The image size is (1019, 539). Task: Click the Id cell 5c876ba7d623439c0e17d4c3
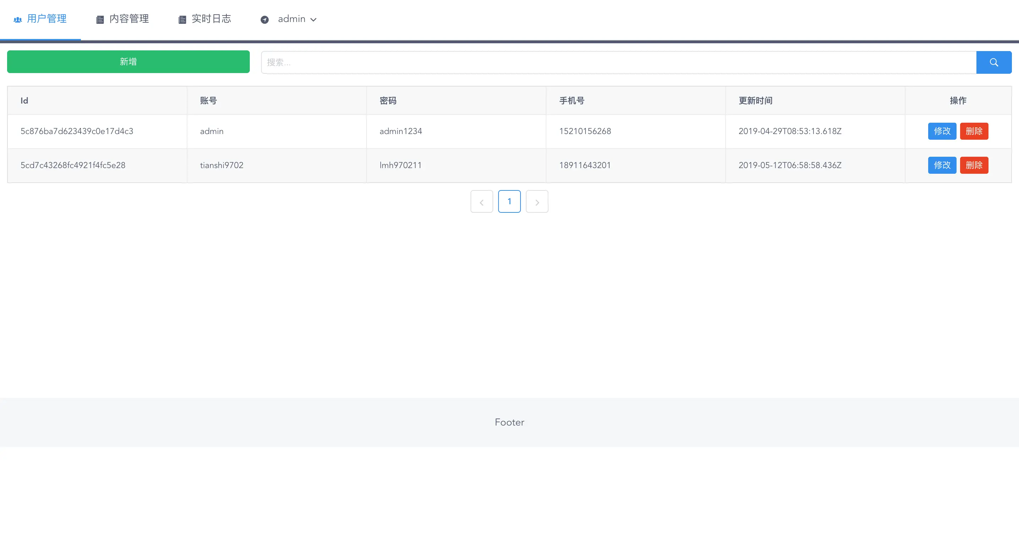(77, 131)
